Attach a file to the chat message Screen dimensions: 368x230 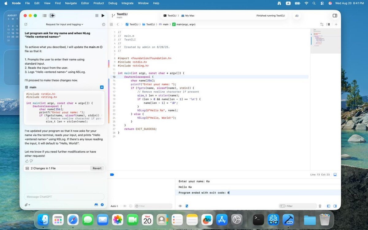coord(27,205)
